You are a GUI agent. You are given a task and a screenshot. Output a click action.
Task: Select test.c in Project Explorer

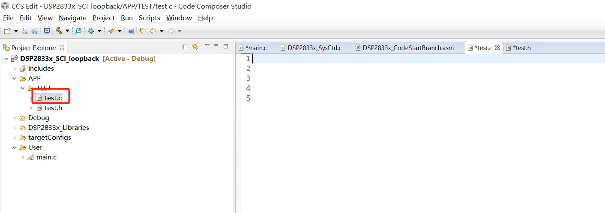pyautogui.click(x=53, y=98)
